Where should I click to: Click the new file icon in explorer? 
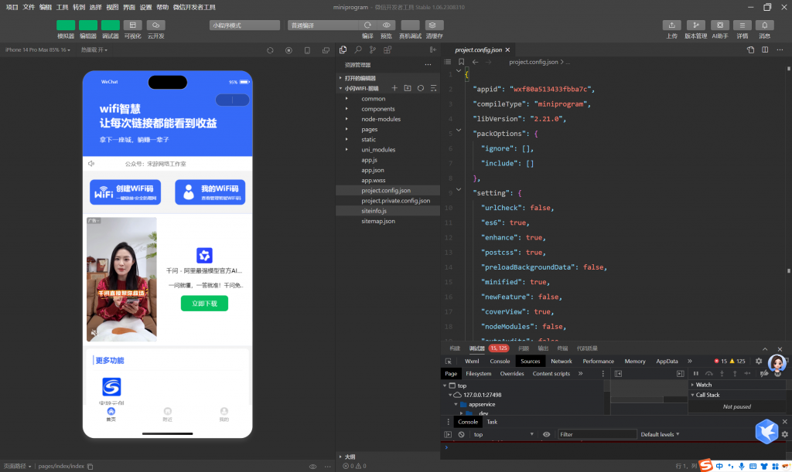tap(394, 88)
